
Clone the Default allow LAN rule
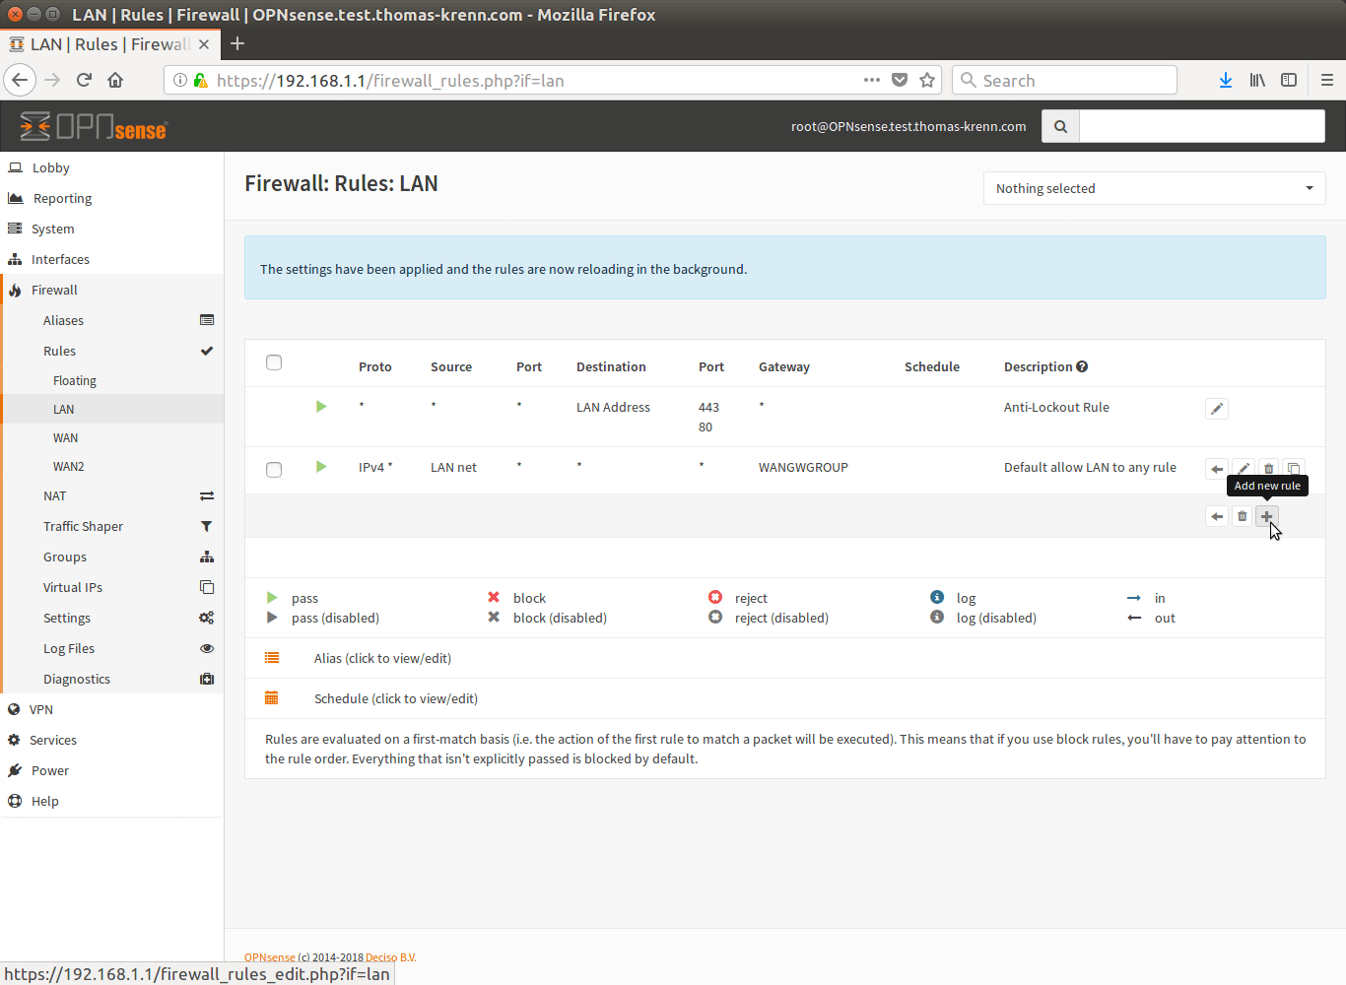(1294, 469)
